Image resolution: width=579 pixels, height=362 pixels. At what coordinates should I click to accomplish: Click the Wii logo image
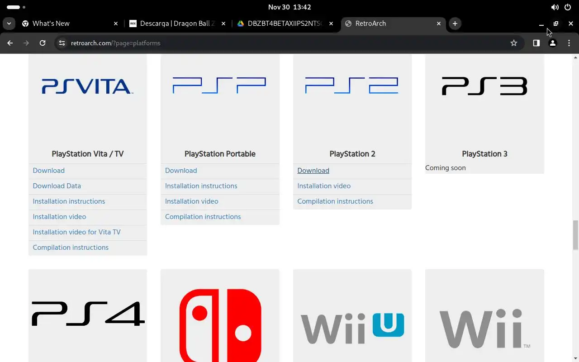point(485,329)
